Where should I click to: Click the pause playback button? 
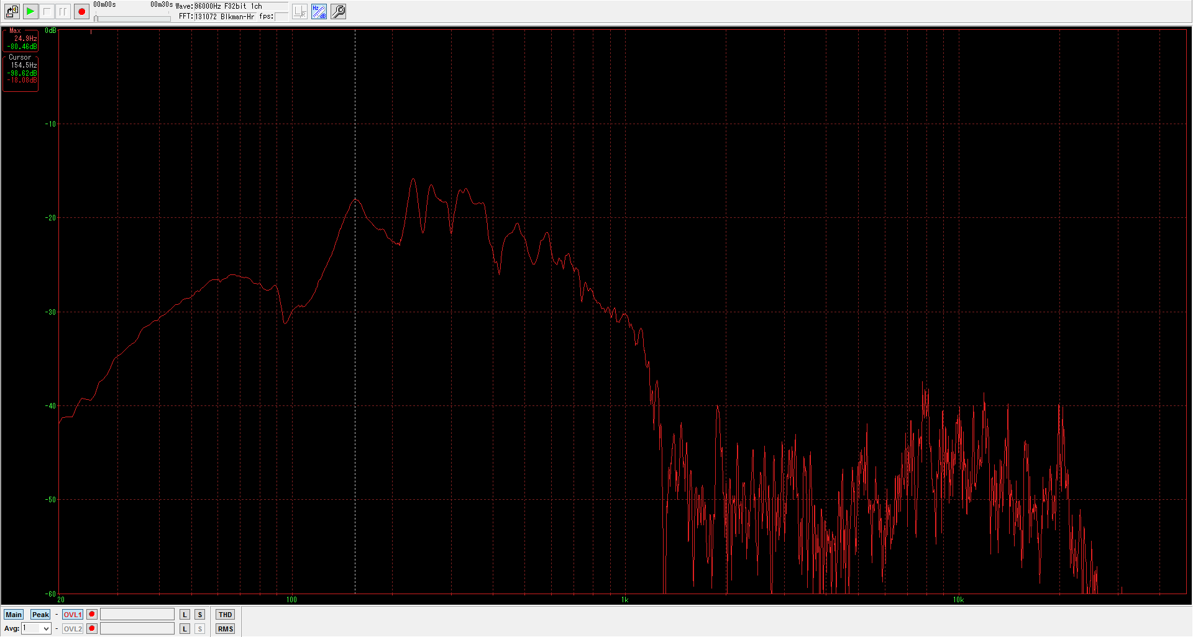click(x=63, y=11)
